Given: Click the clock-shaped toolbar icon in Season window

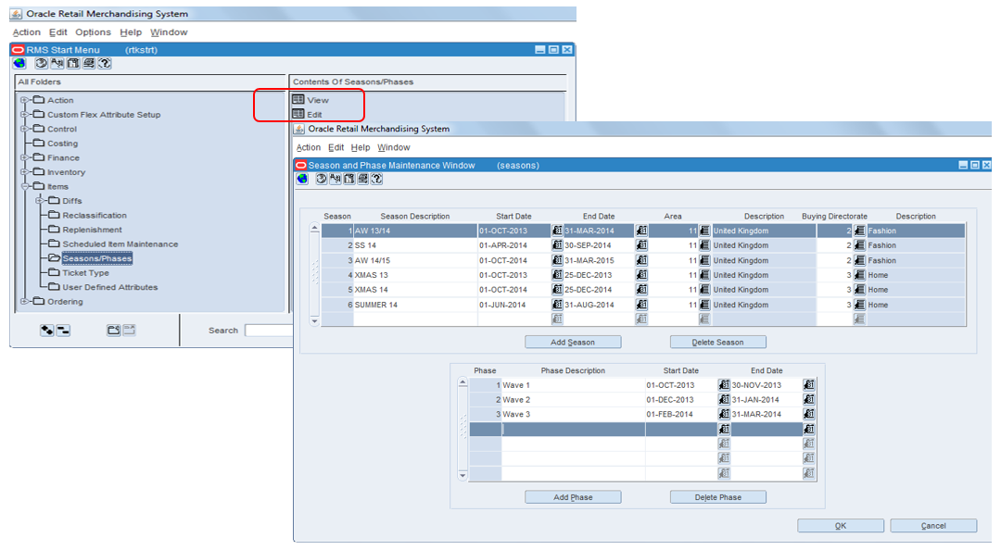Looking at the screenshot, I should 322,181.
